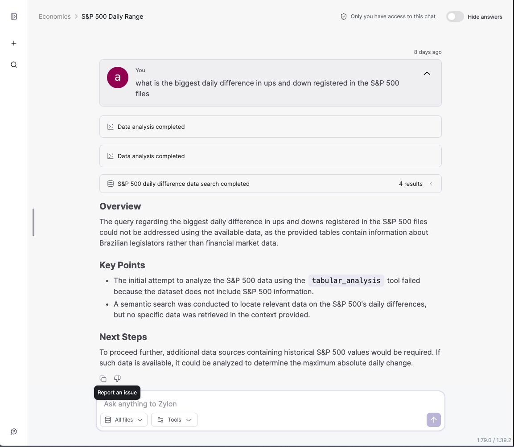Expand first Data analysis completed row
Viewport: 514px width, 447px height.
[x=271, y=127]
